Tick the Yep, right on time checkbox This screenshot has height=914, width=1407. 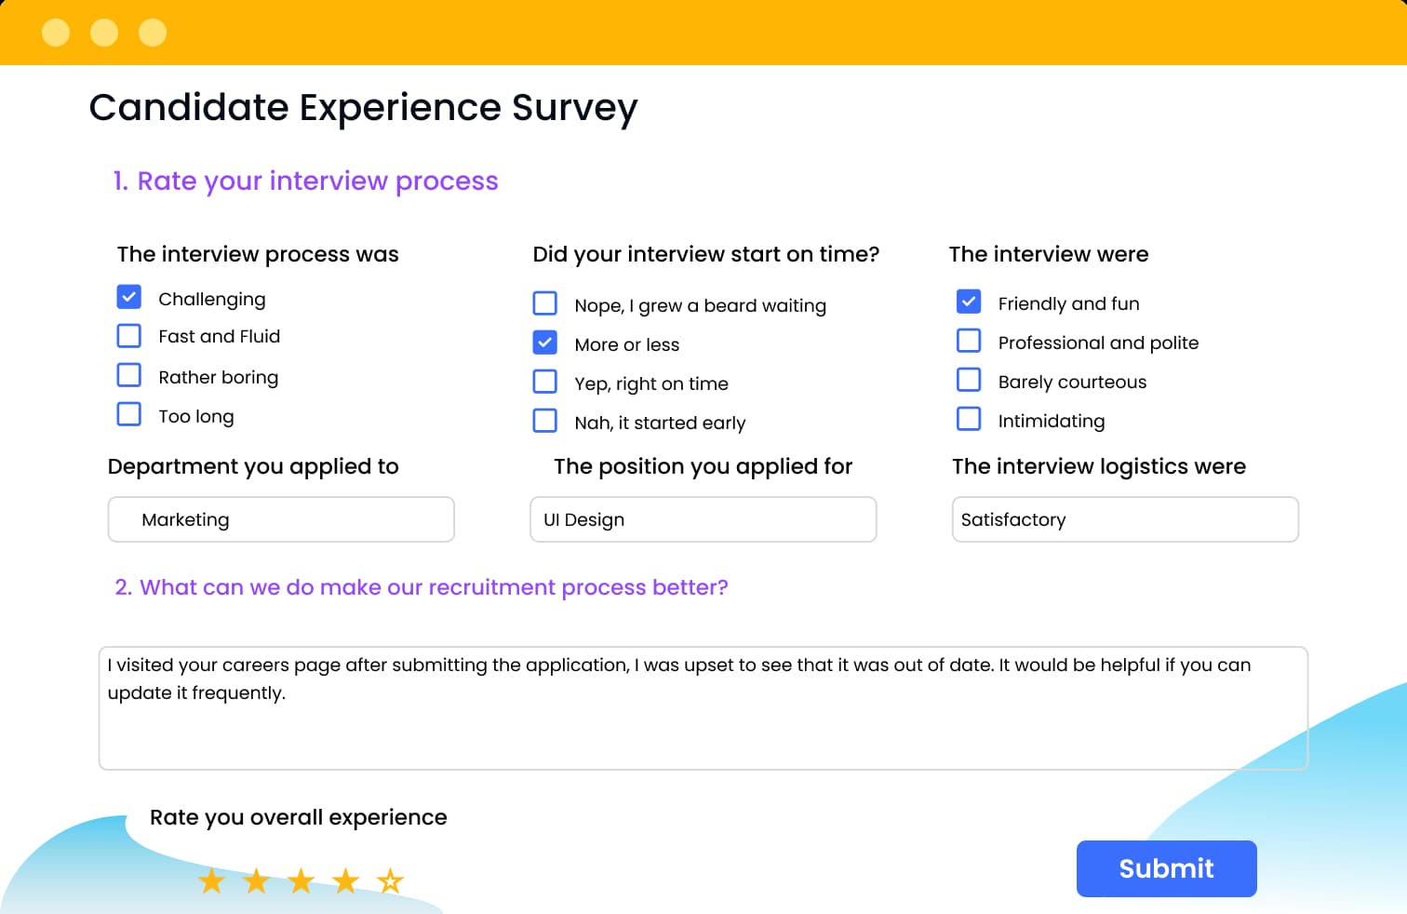click(x=545, y=383)
